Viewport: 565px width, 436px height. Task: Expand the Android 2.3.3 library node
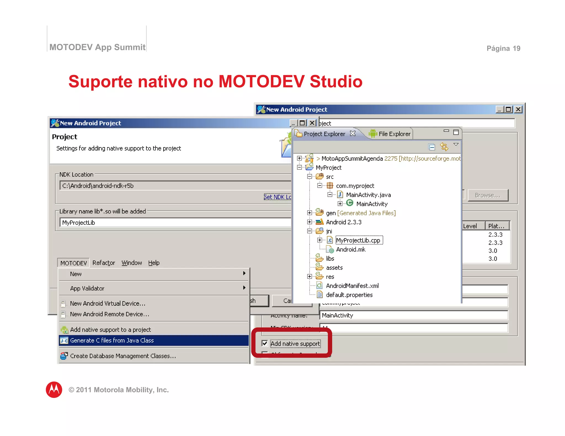[309, 222]
